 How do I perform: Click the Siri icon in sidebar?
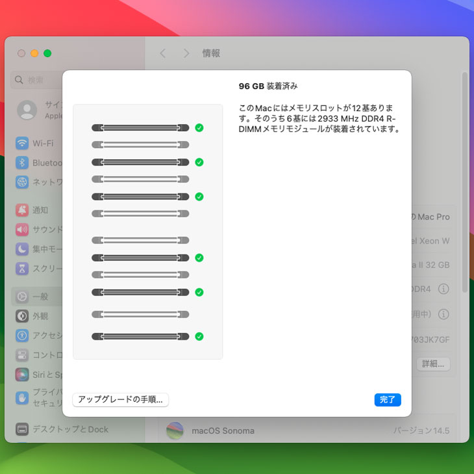(x=22, y=375)
